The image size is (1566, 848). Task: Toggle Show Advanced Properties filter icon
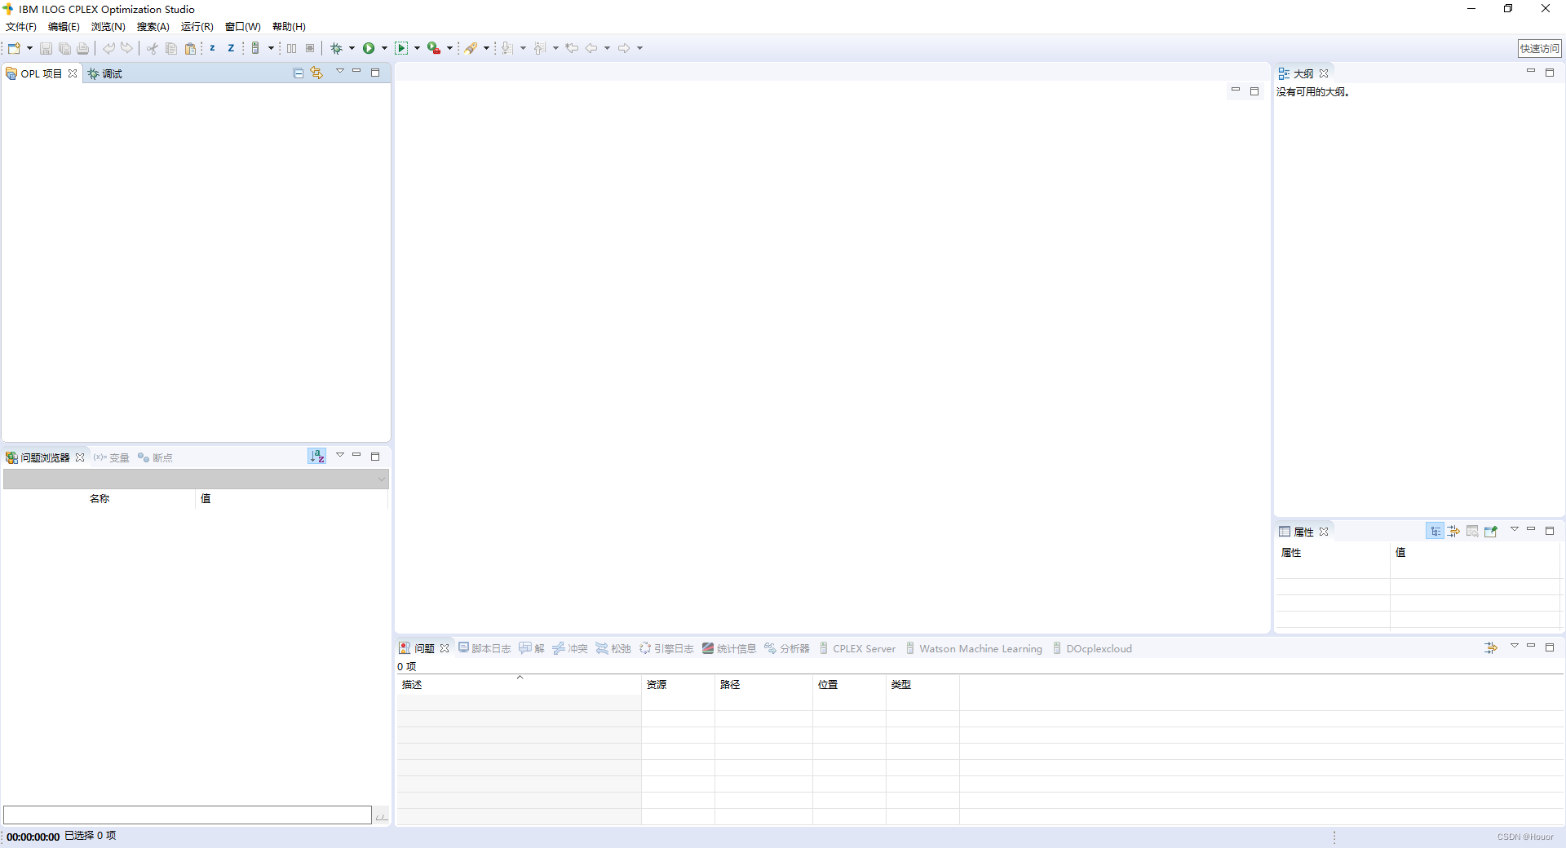1453,531
